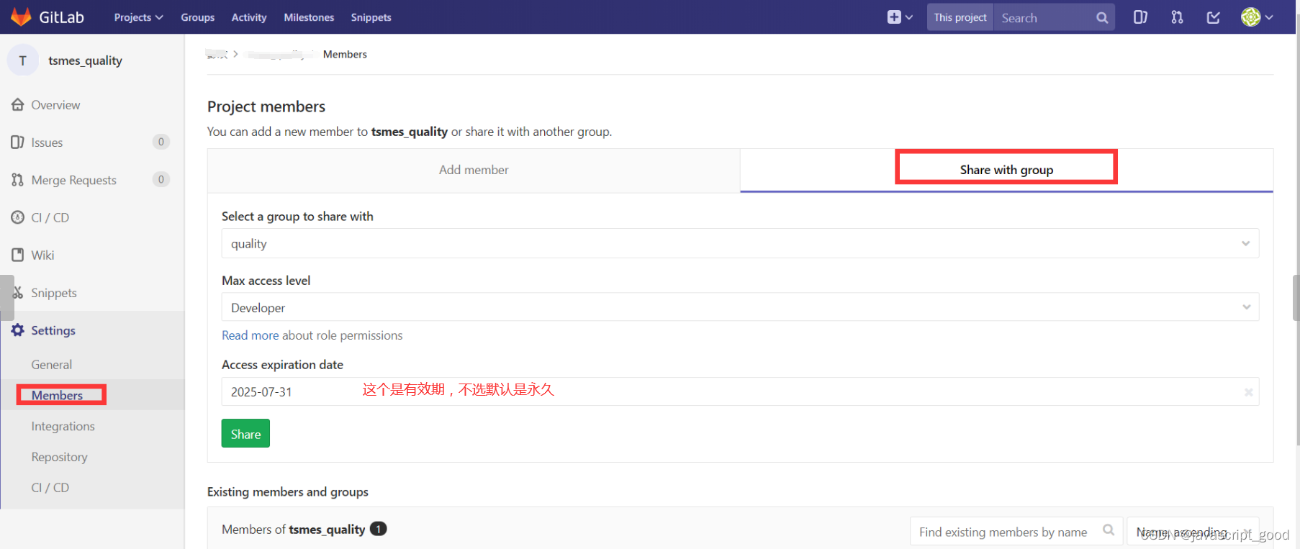Expand the Projects dropdown in navbar
The height and width of the screenshot is (549, 1300).
(x=138, y=17)
